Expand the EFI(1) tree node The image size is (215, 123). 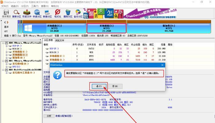(6, 67)
